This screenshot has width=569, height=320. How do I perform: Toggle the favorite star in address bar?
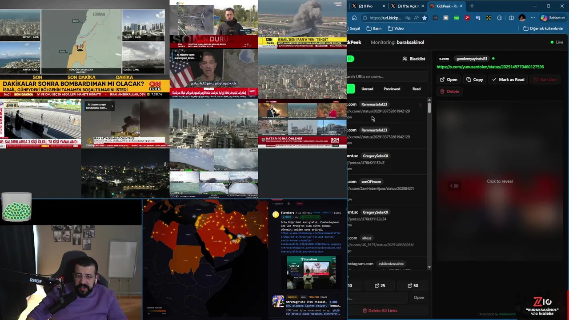point(425,18)
